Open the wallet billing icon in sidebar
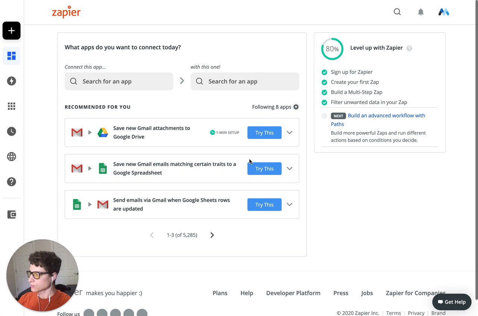This screenshot has width=478, height=316. coord(12,214)
